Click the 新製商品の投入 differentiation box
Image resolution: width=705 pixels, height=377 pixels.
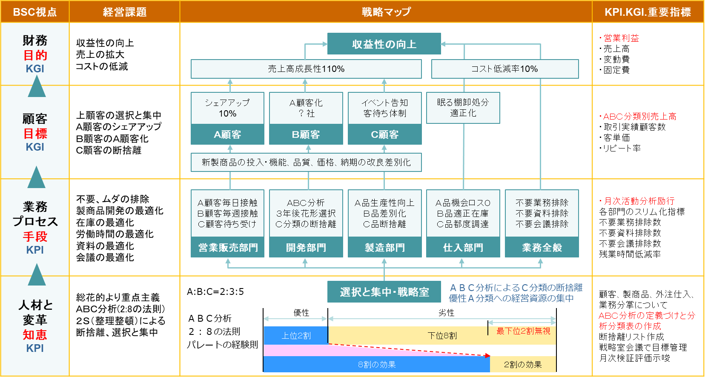point(306,162)
